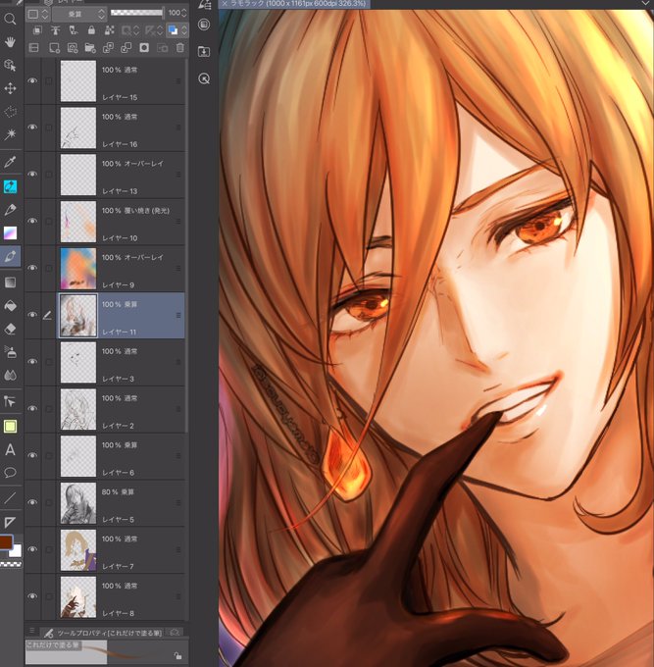Select the Eraser tool

pyautogui.click(x=10, y=329)
